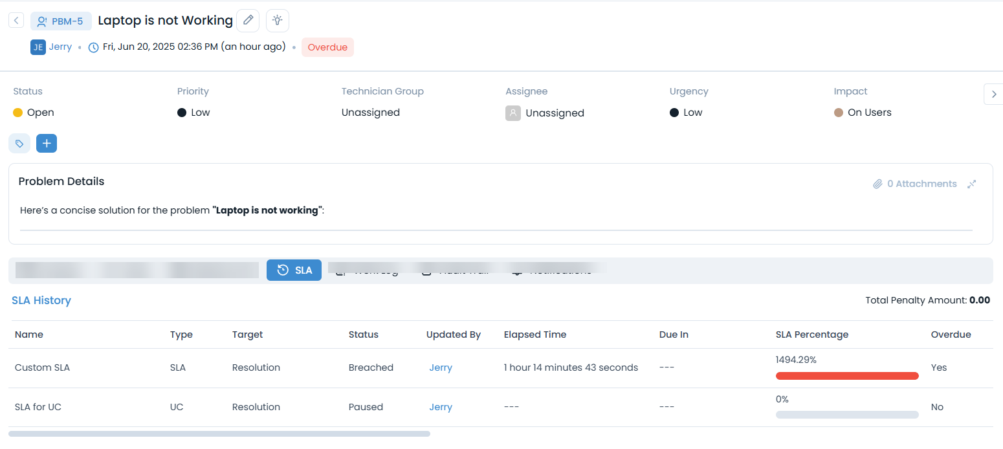
Task: Click the JE avatar of requester
Action: (x=38, y=47)
